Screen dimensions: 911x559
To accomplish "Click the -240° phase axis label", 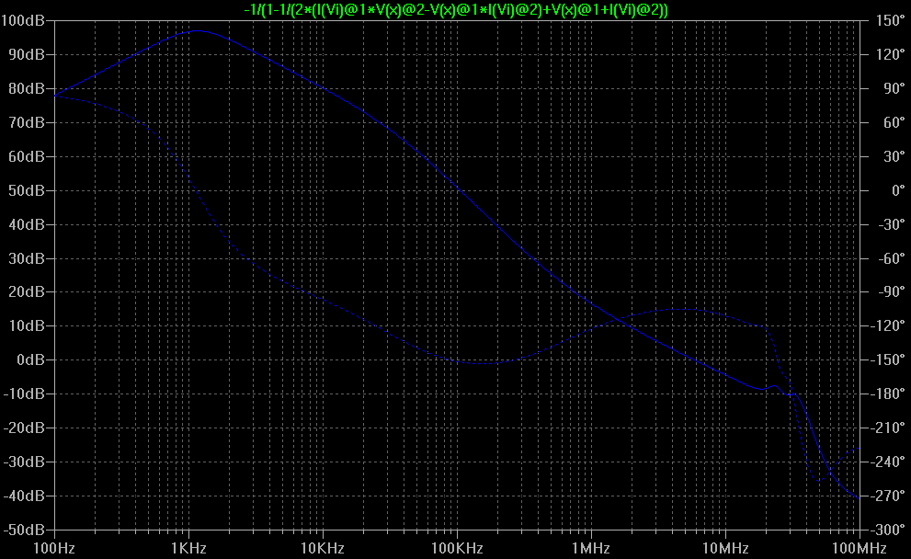I will [x=888, y=462].
